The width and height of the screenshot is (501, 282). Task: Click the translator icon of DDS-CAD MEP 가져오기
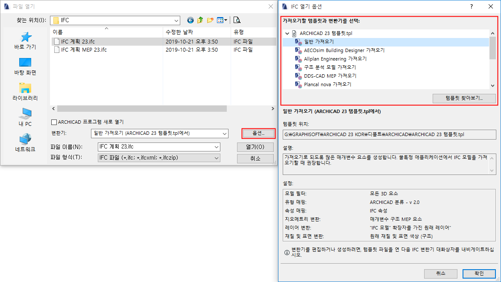[x=299, y=76]
